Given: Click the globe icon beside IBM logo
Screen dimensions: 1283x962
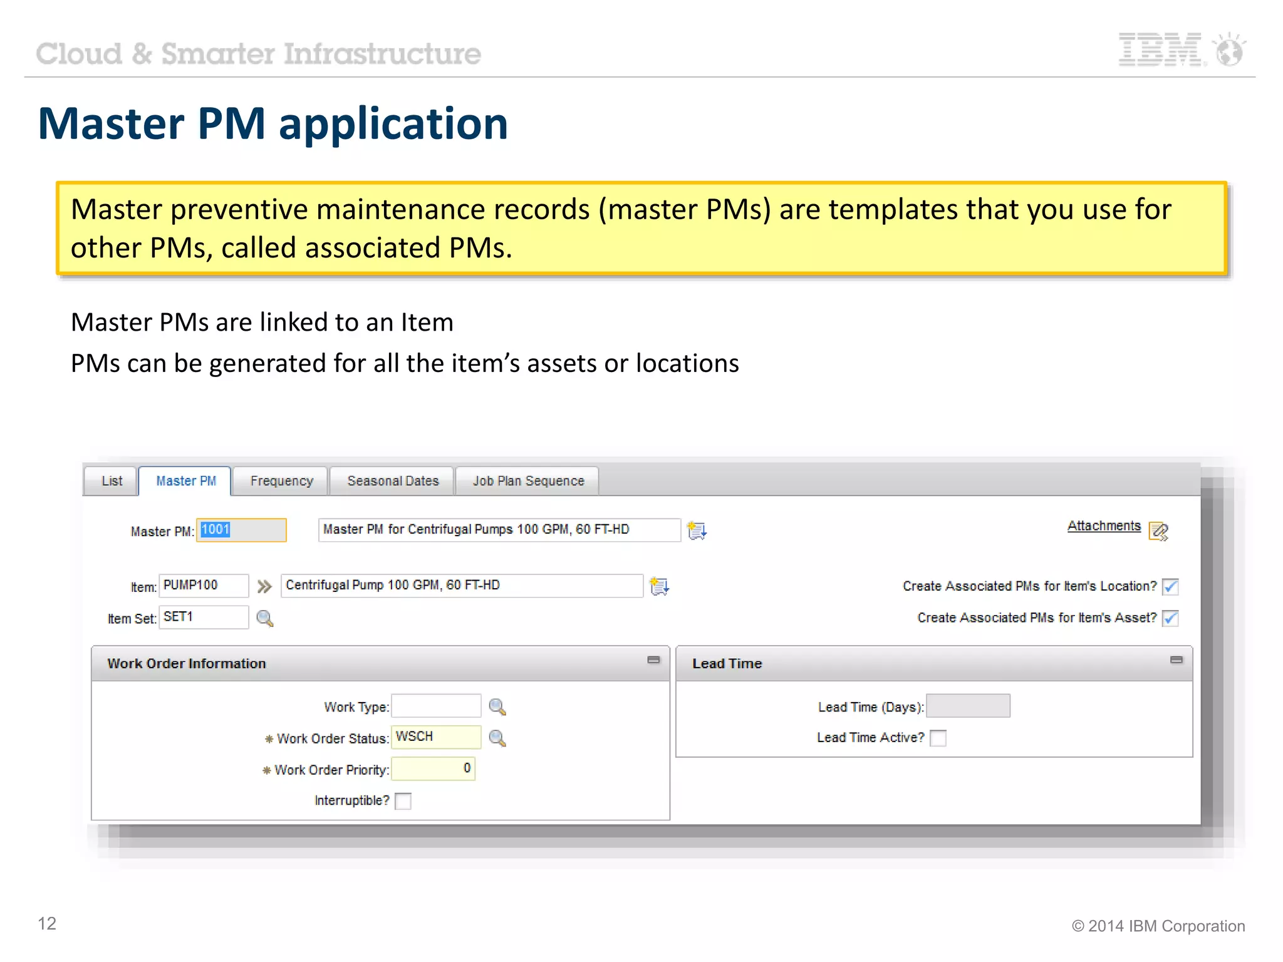Looking at the screenshot, I should coord(1228,49).
